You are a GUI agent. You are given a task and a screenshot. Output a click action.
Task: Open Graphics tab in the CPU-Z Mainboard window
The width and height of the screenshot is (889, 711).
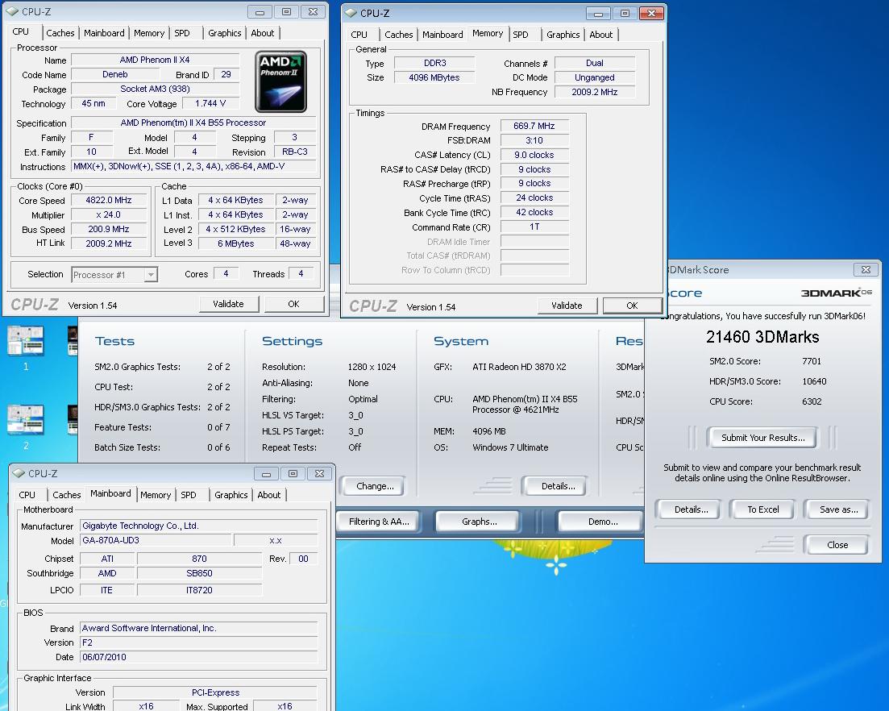pyautogui.click(x=231, y=495)
